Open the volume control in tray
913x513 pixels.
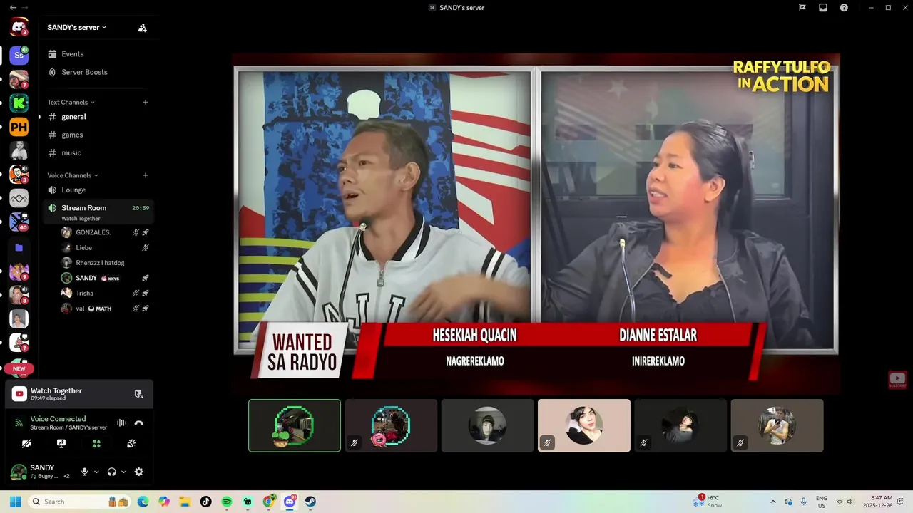point(850,502)
